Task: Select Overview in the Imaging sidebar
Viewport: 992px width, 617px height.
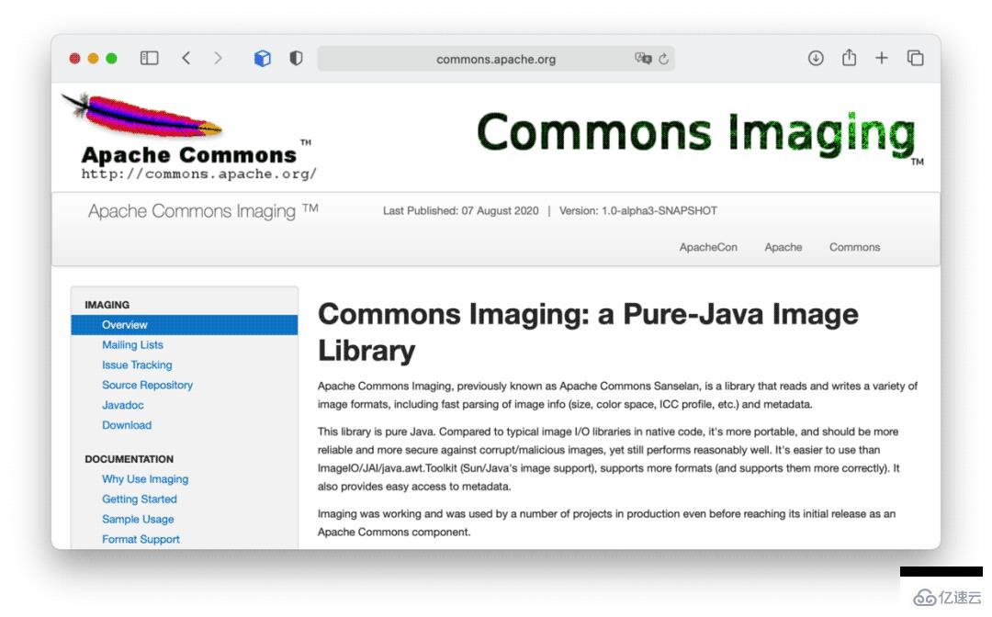Action: [x=184, y=325]
